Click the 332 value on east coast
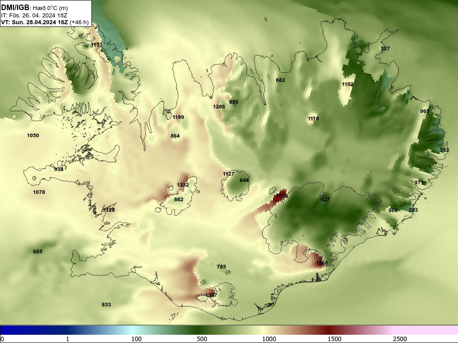Screen dimensions: 458x343 click(x=444, y=150)
